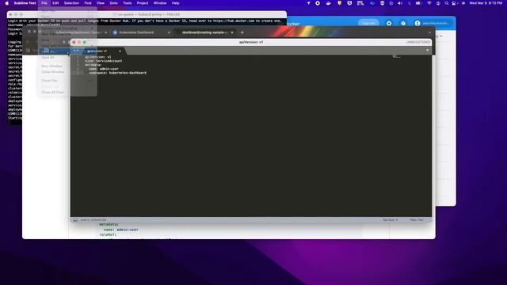Open Wi-Fi menu in menu bar
Viewport: 507px width, 285px height.
click(x=429, y=3)
